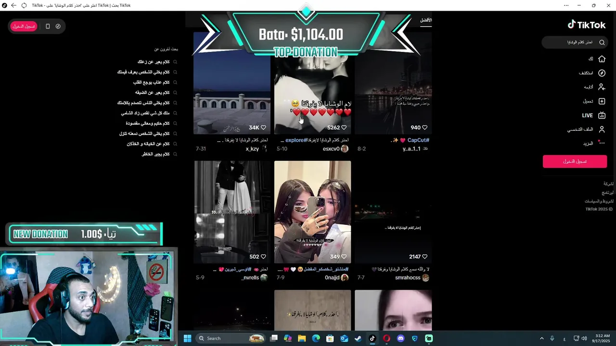This screenshot has width=616, height=346.
Task: Click the TikTok coin icon at top left
Action: point(58,26)
